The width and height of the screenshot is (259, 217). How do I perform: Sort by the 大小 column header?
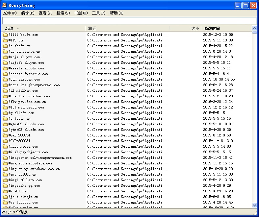pyautogui.click(x=185, y=28)
